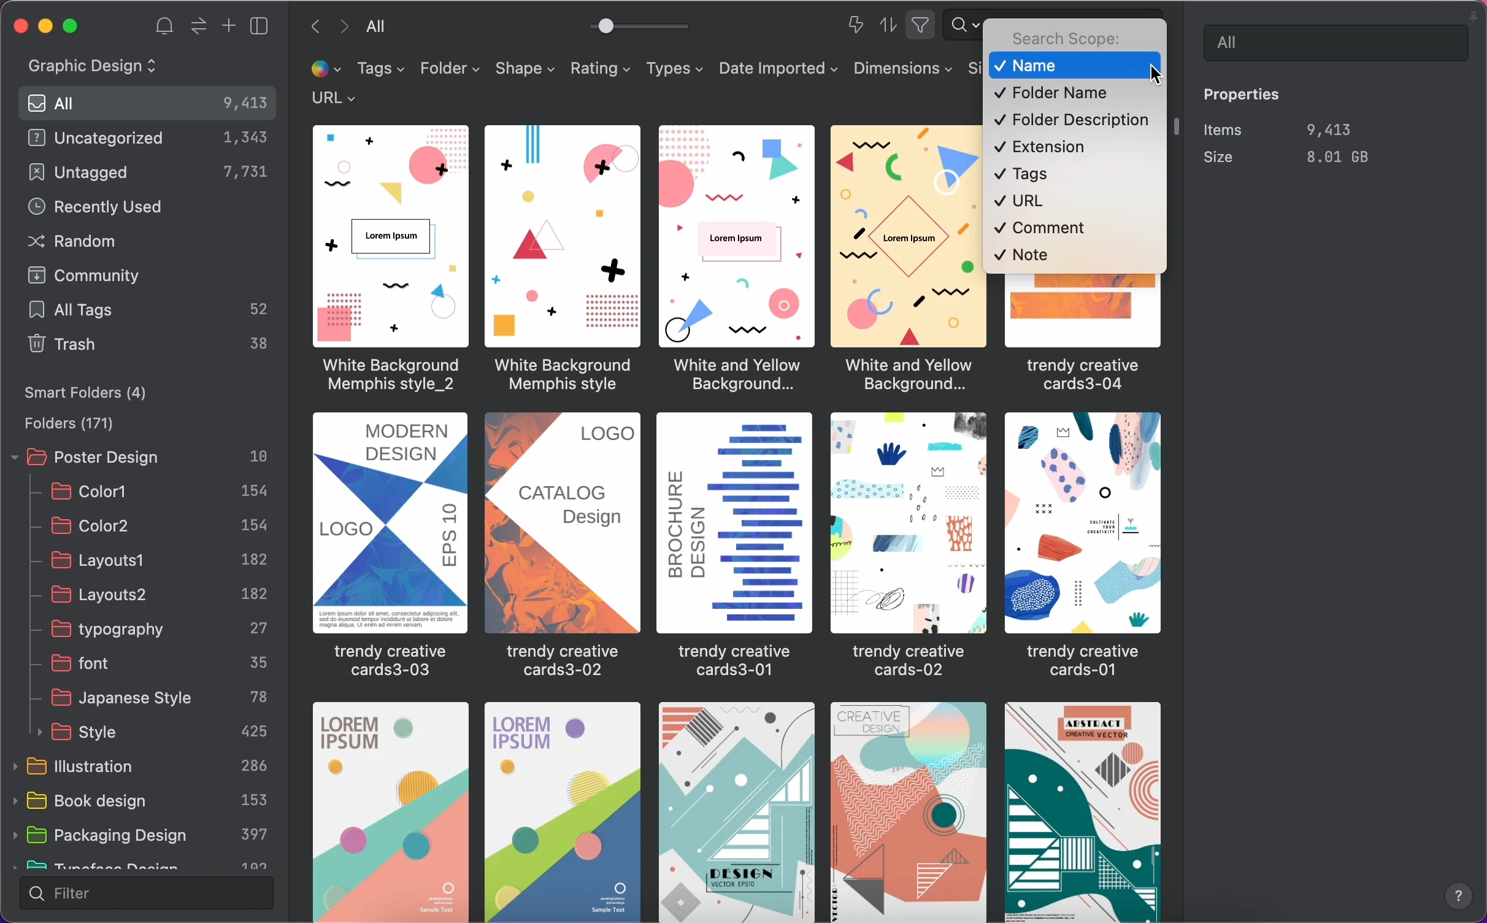Image resolution: width=1487 pixels, height=923 pixels.
Task: Adjust the thumbnail size slider
Action: coord(606,26)
